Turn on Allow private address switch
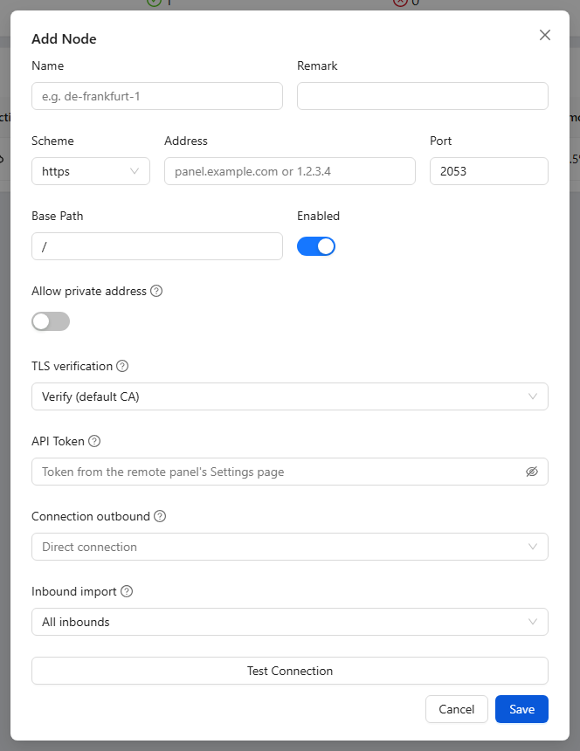580x751 pixels. (x=51, y=321)
